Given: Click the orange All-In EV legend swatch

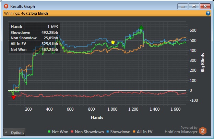Looking at the screenshot, I should [x=134, y=131].
